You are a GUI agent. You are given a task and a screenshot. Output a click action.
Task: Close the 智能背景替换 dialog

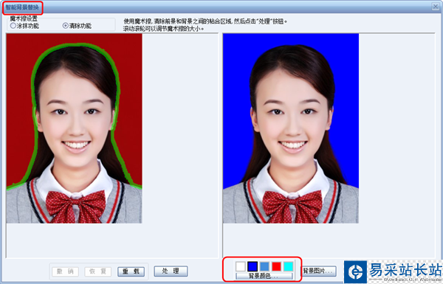pos(436,7)
